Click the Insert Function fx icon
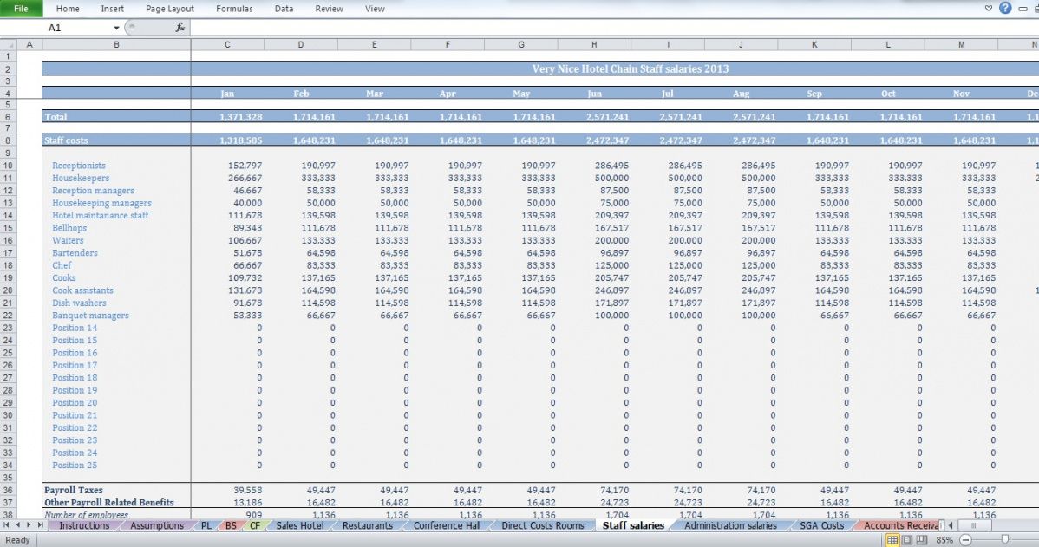This screenshot has width=1039, height=547. click(x=180, y=28)
